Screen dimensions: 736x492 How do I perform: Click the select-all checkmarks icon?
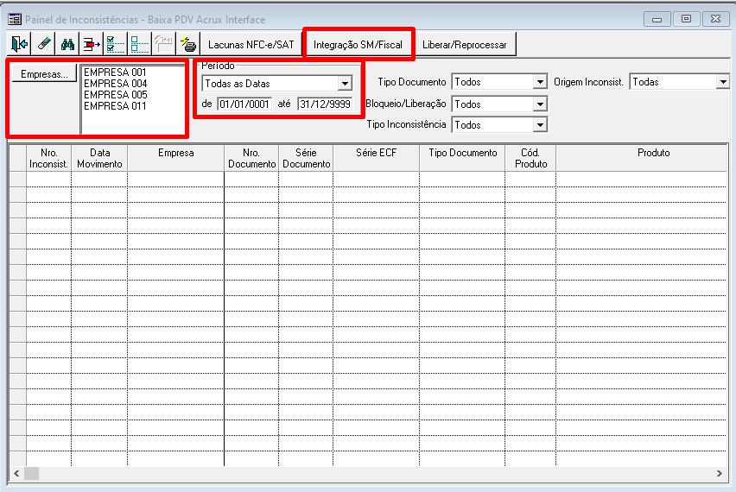(116, 44)
